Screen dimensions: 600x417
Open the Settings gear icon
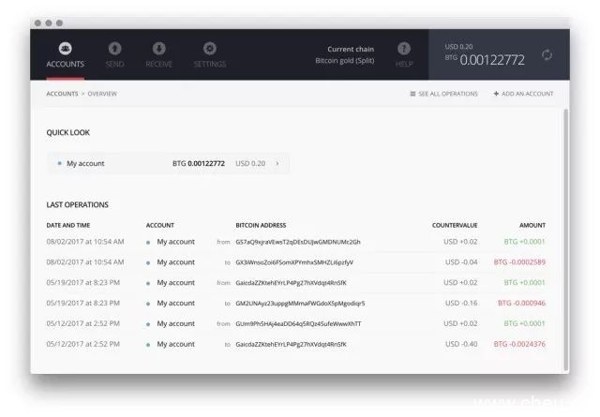(x=209, y=48)
